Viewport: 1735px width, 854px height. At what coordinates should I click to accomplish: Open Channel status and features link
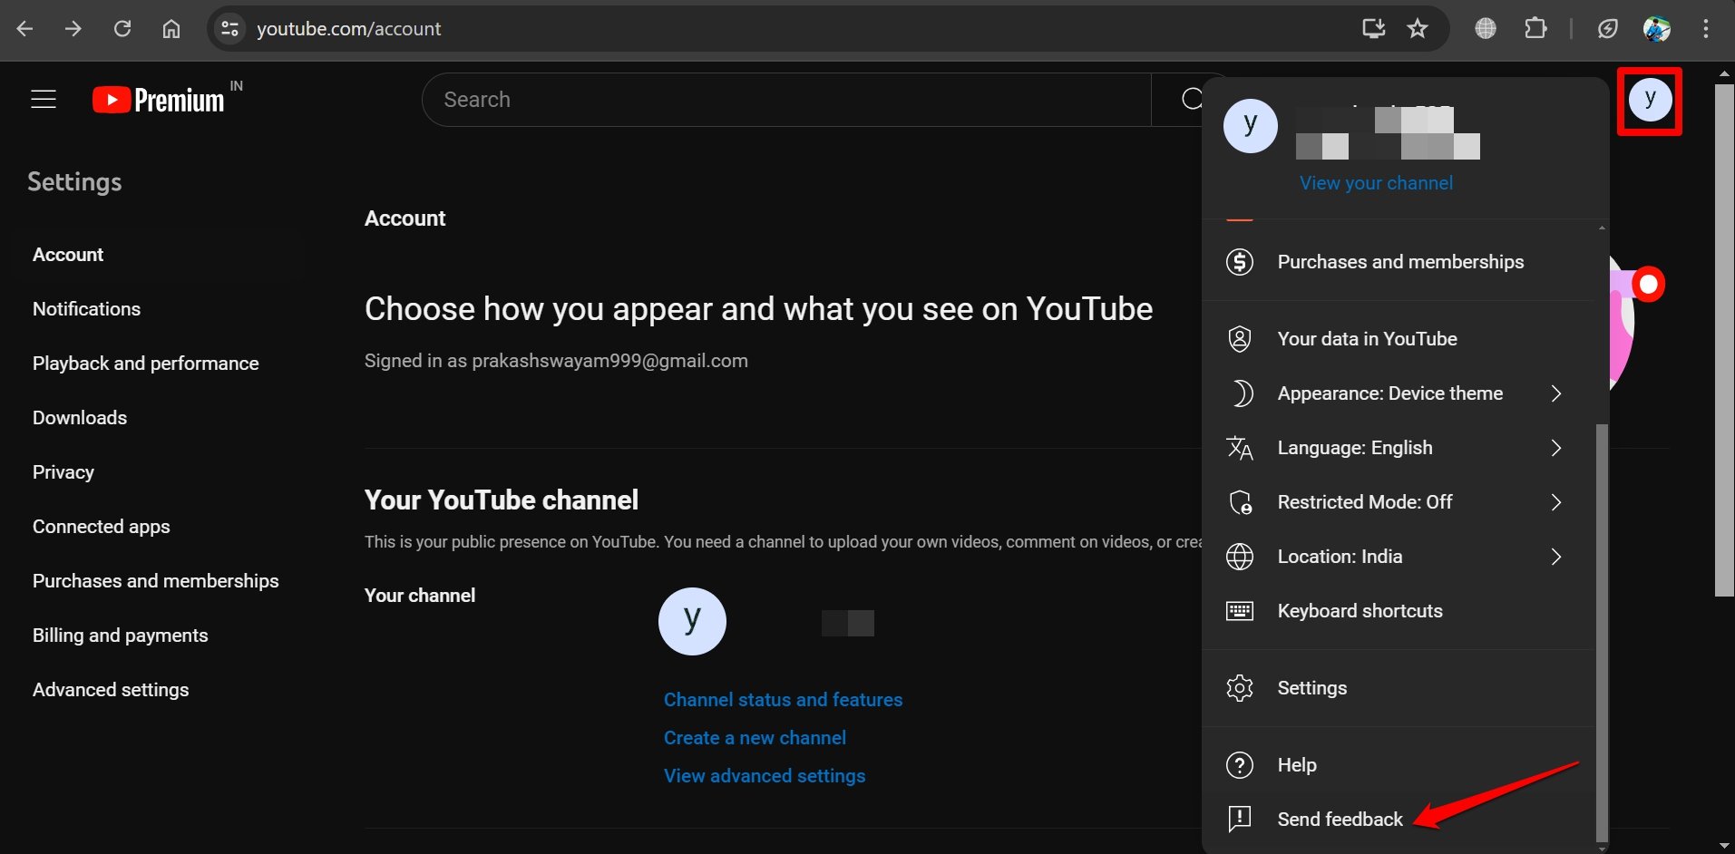[783, 700]
